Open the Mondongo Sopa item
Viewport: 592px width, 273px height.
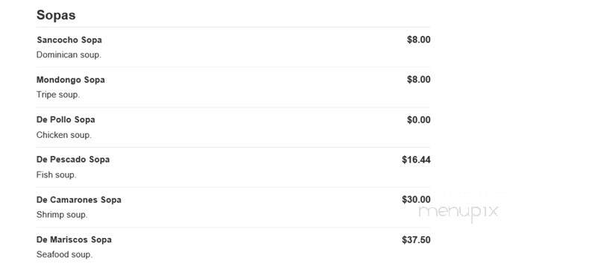click(71, 80)
